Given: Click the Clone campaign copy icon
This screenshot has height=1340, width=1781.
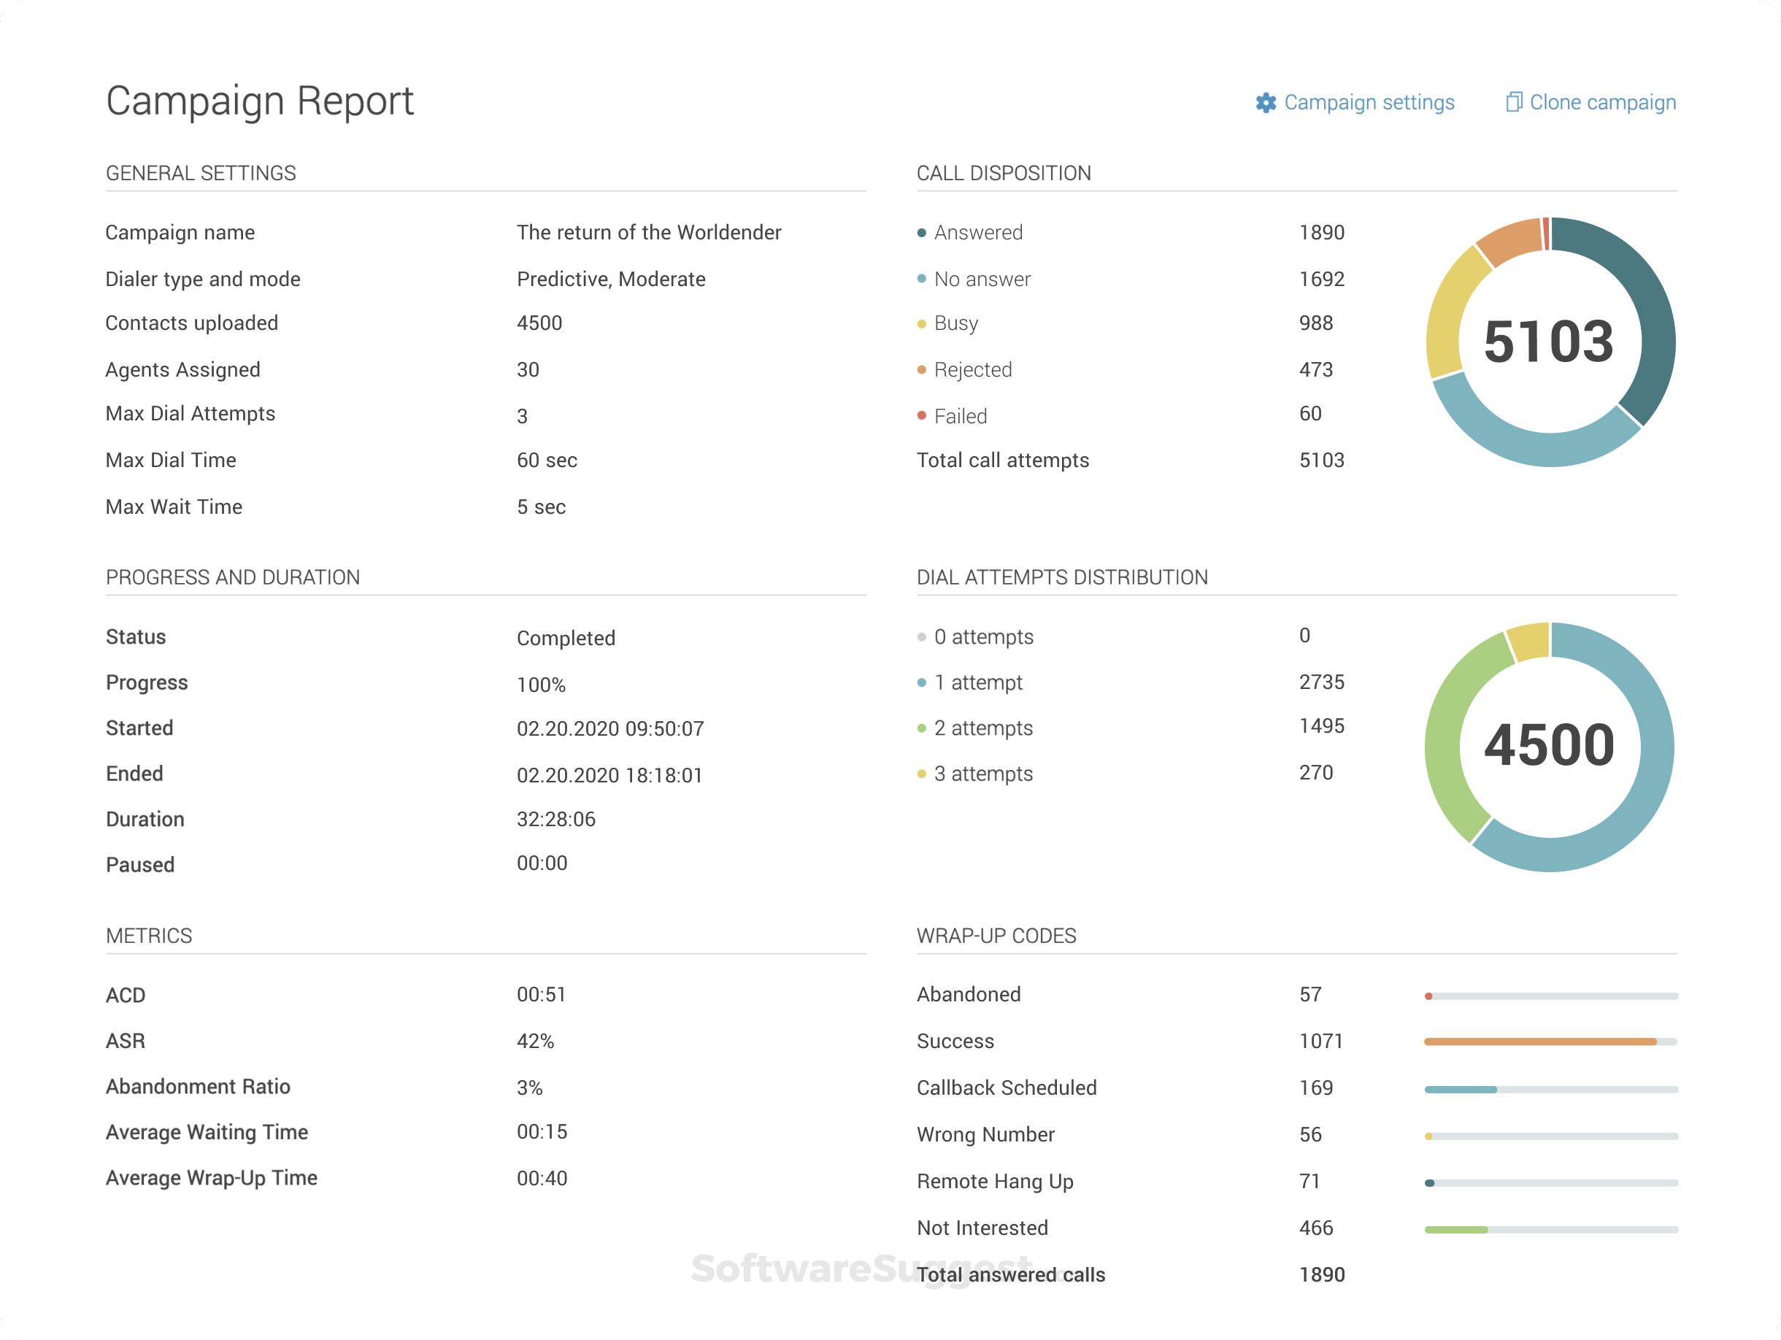Looking at the screenshot, I should tap(1514, 102).
